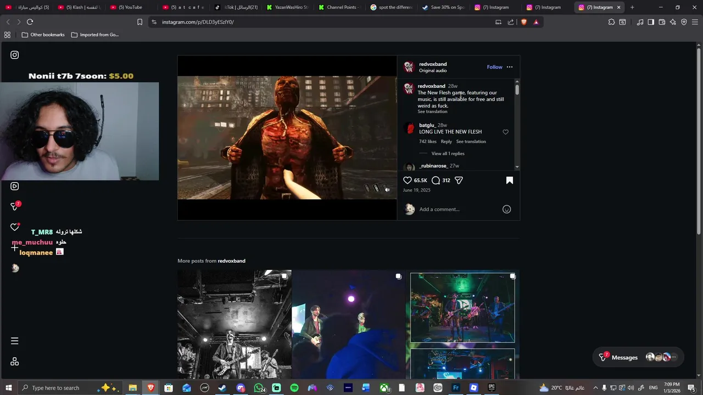Viewport: 703px width, 395px height.
Task: Click See translation on batglu_'s comment
Action: [x=471, y=142]
